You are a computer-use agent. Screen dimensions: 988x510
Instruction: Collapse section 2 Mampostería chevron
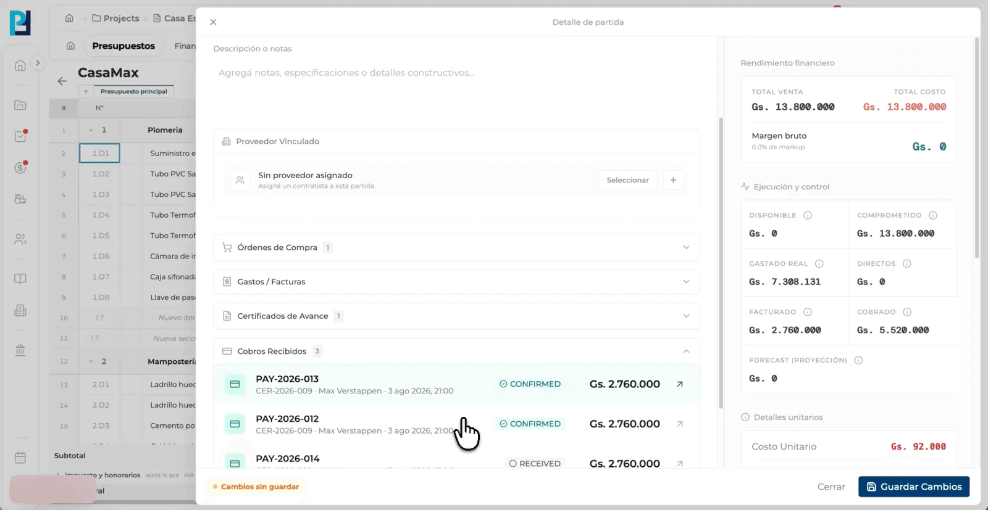(91, 361)
